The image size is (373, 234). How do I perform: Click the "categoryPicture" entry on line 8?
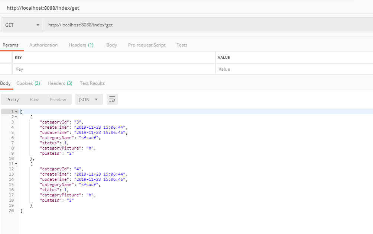pyautogui.click(x=68, y=148)
